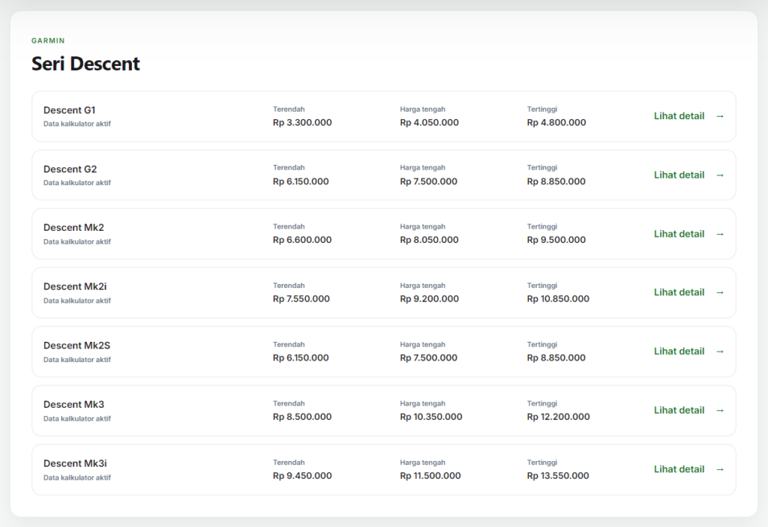Screen dimensions: 768x527
Task: Open Lihat detail link for Descent Mk2S
Action: pyautogui.click(x=679, y=351)
